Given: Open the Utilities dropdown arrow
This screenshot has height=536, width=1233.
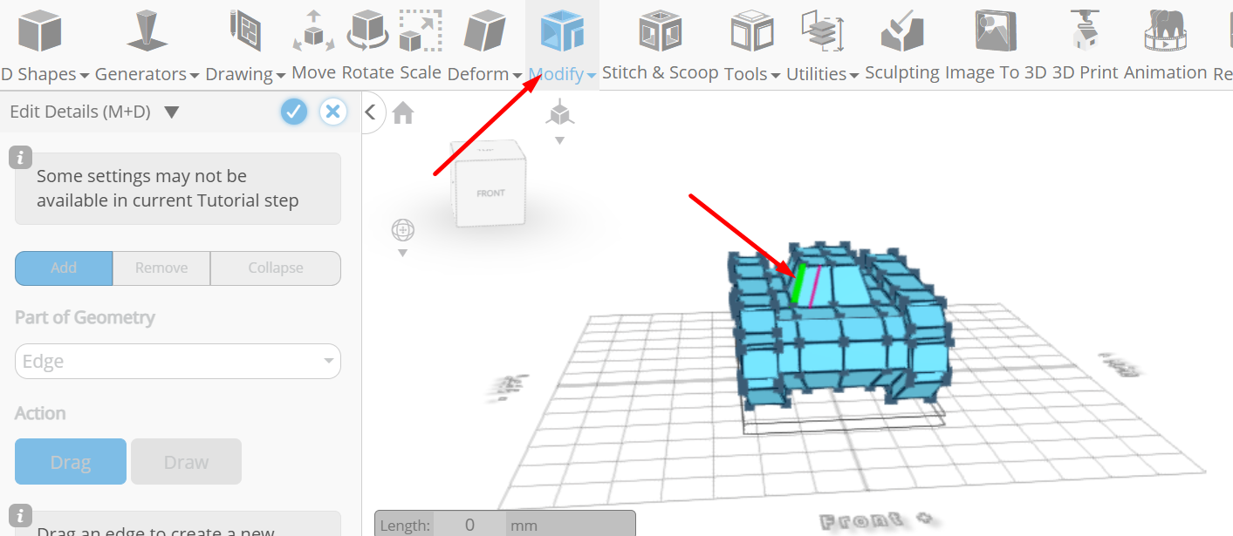Looking at the screenshot, I should click(854, 76).
